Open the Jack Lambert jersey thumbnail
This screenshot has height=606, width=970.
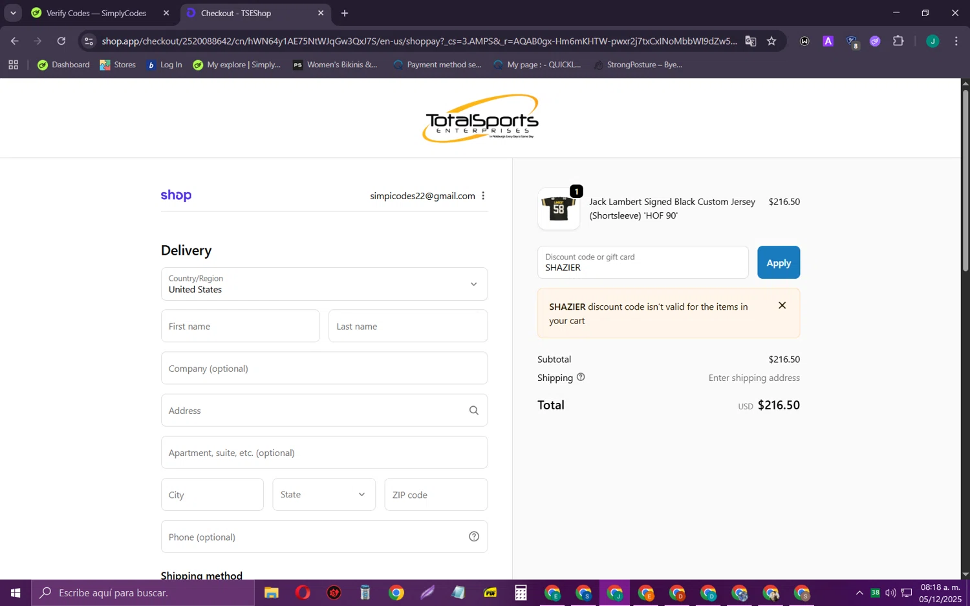tap(559, 209)
